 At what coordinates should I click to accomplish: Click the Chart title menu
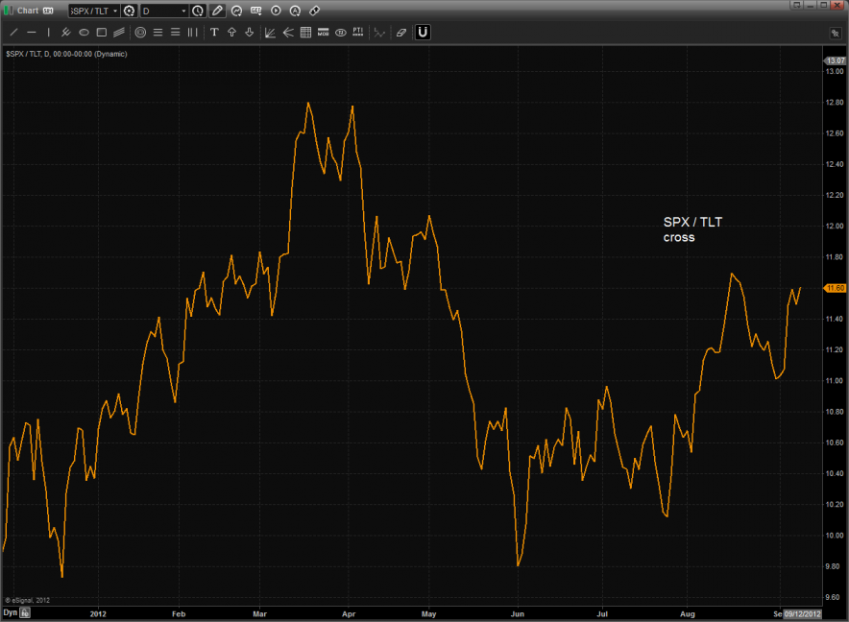pyautogui.click(x=28, y=11)
